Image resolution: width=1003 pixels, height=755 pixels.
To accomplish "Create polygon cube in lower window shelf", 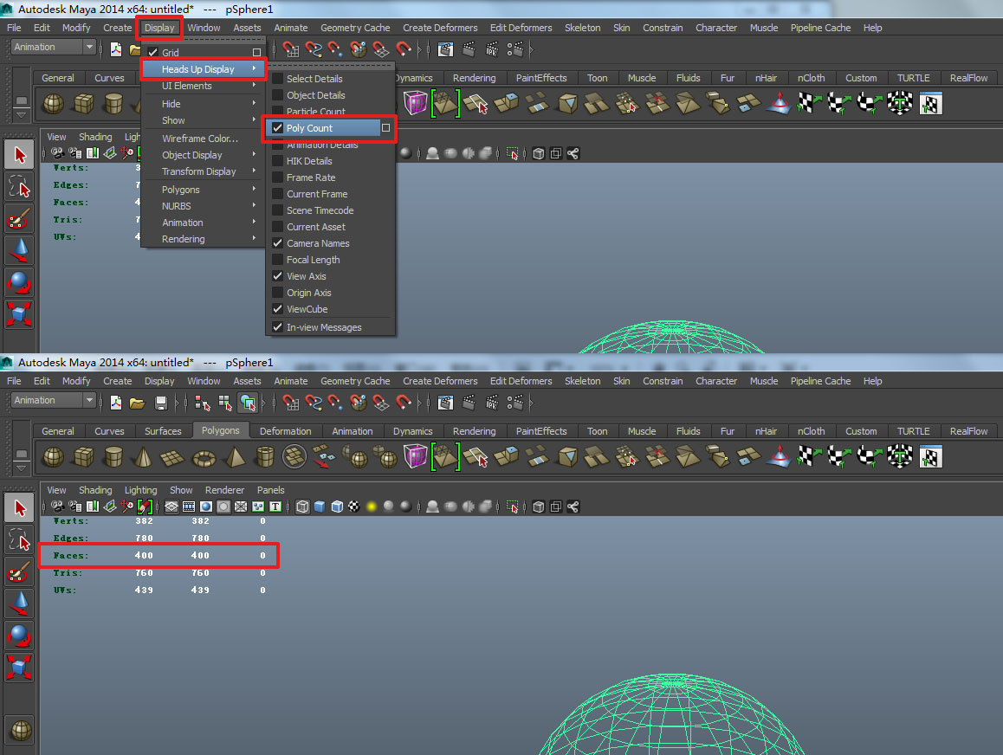I will click(x=84, y=457).
